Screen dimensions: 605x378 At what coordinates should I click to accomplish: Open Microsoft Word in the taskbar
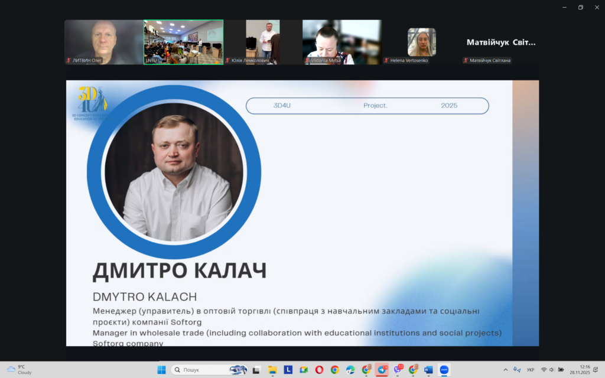[x=428, y=370]
